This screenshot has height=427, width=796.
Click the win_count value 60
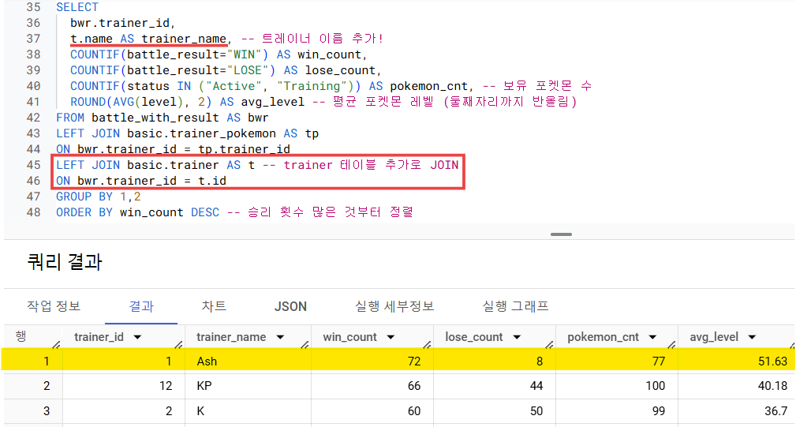414,410
